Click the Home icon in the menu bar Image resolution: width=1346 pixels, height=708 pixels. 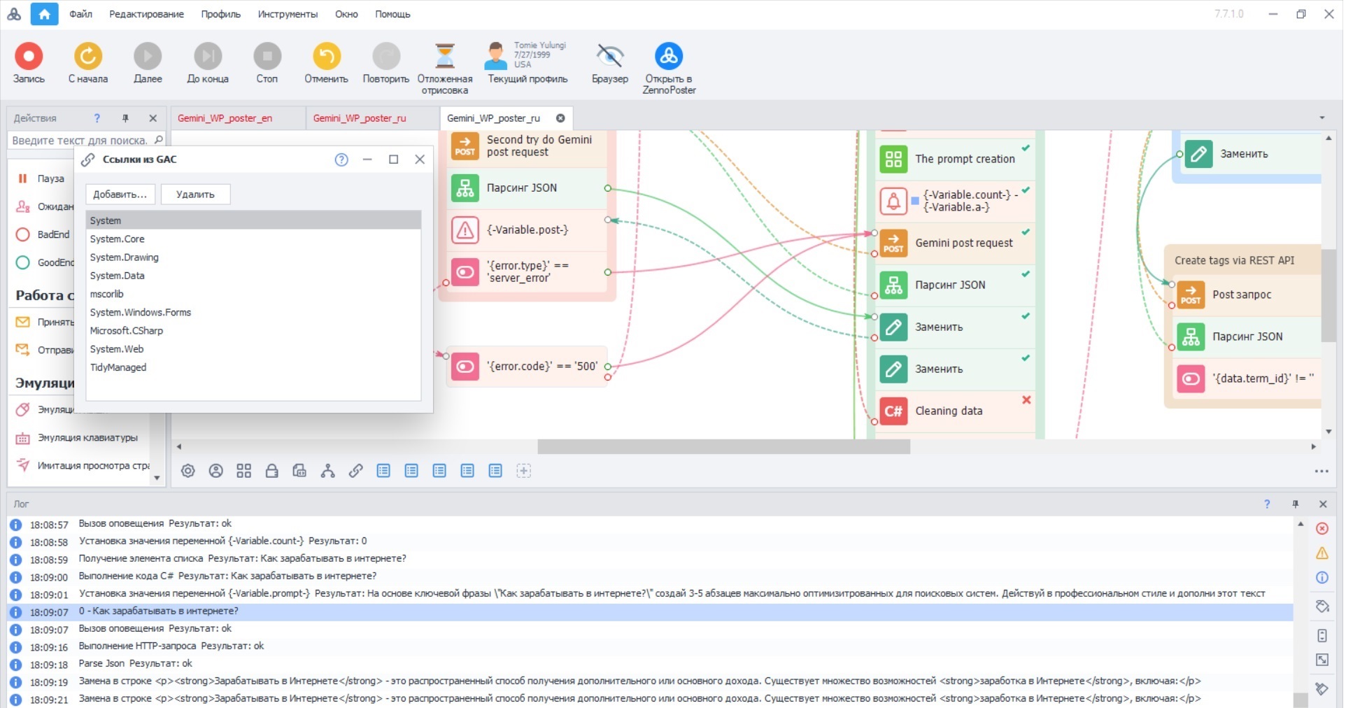click(44, 14)
